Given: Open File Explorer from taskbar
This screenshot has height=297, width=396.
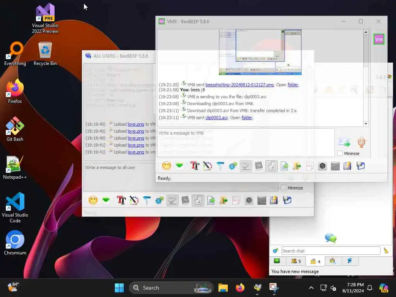Looking at the screenshot, I should click(x=223, y=288).
